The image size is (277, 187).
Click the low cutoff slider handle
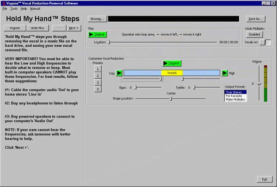[161, 79]
